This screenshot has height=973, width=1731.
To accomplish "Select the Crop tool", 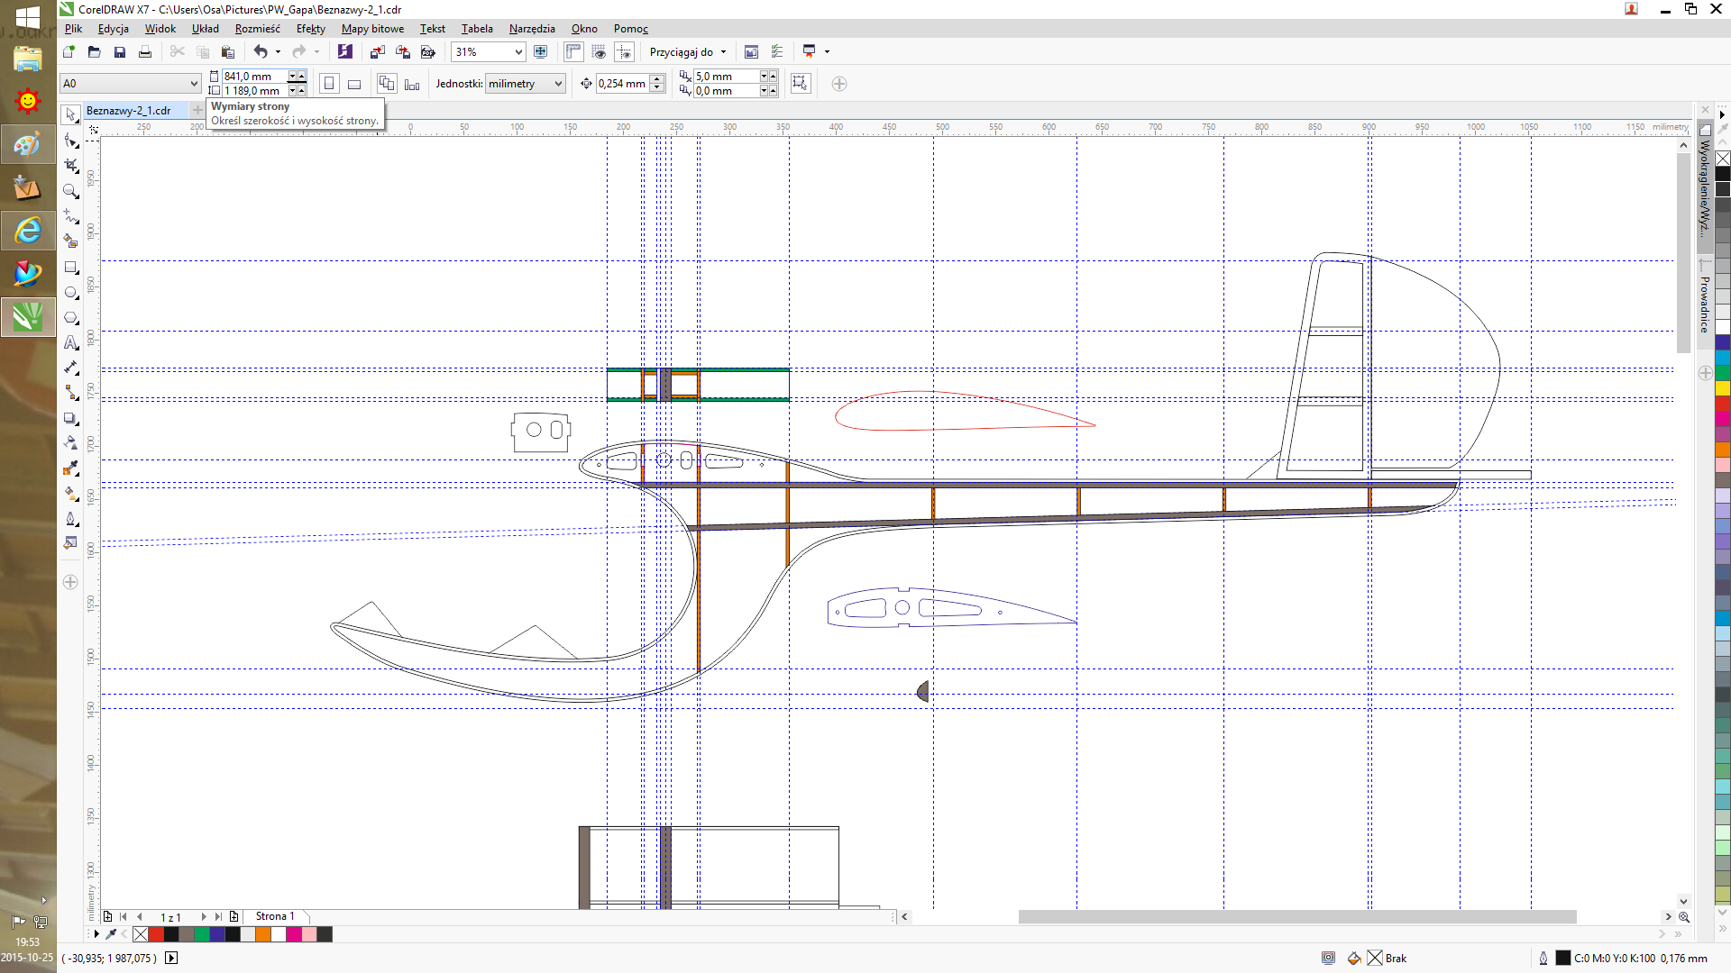I will 71,166.
